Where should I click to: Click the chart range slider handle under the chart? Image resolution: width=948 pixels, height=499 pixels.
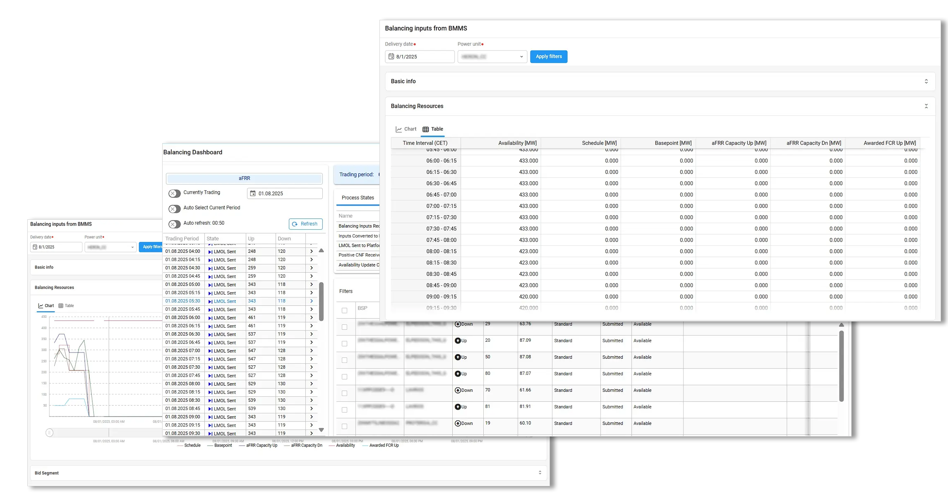pos(49,433)
